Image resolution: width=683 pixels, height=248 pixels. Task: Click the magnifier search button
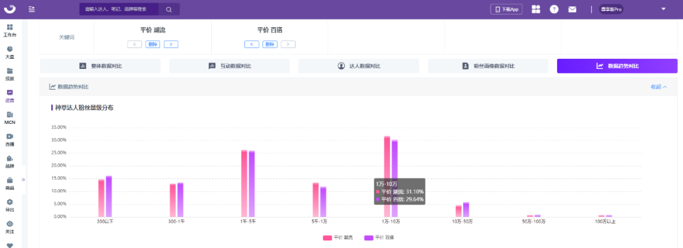169,9
